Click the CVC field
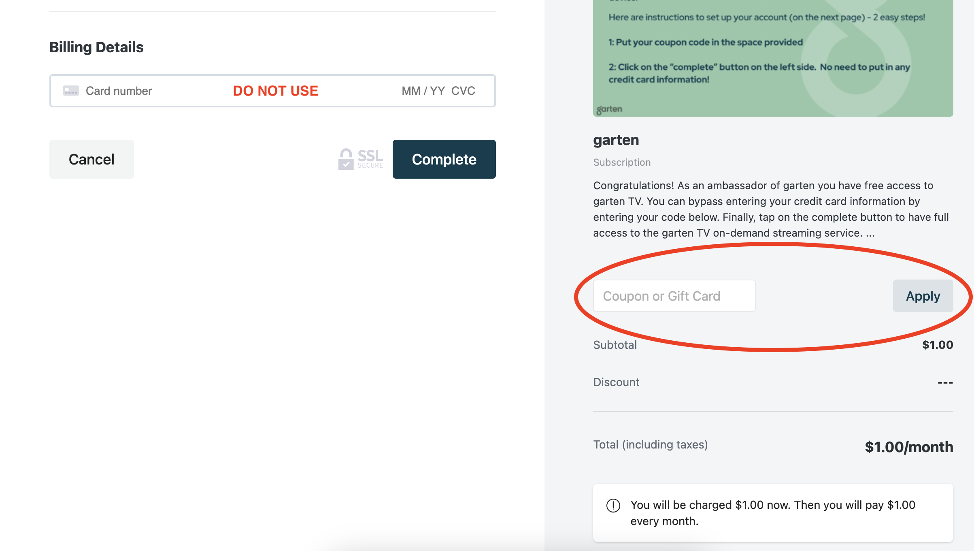The width and height of the screenshot is (974, 551). click(x=463, y=91)
